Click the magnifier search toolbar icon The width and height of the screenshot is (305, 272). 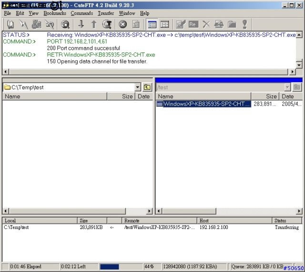65,24
